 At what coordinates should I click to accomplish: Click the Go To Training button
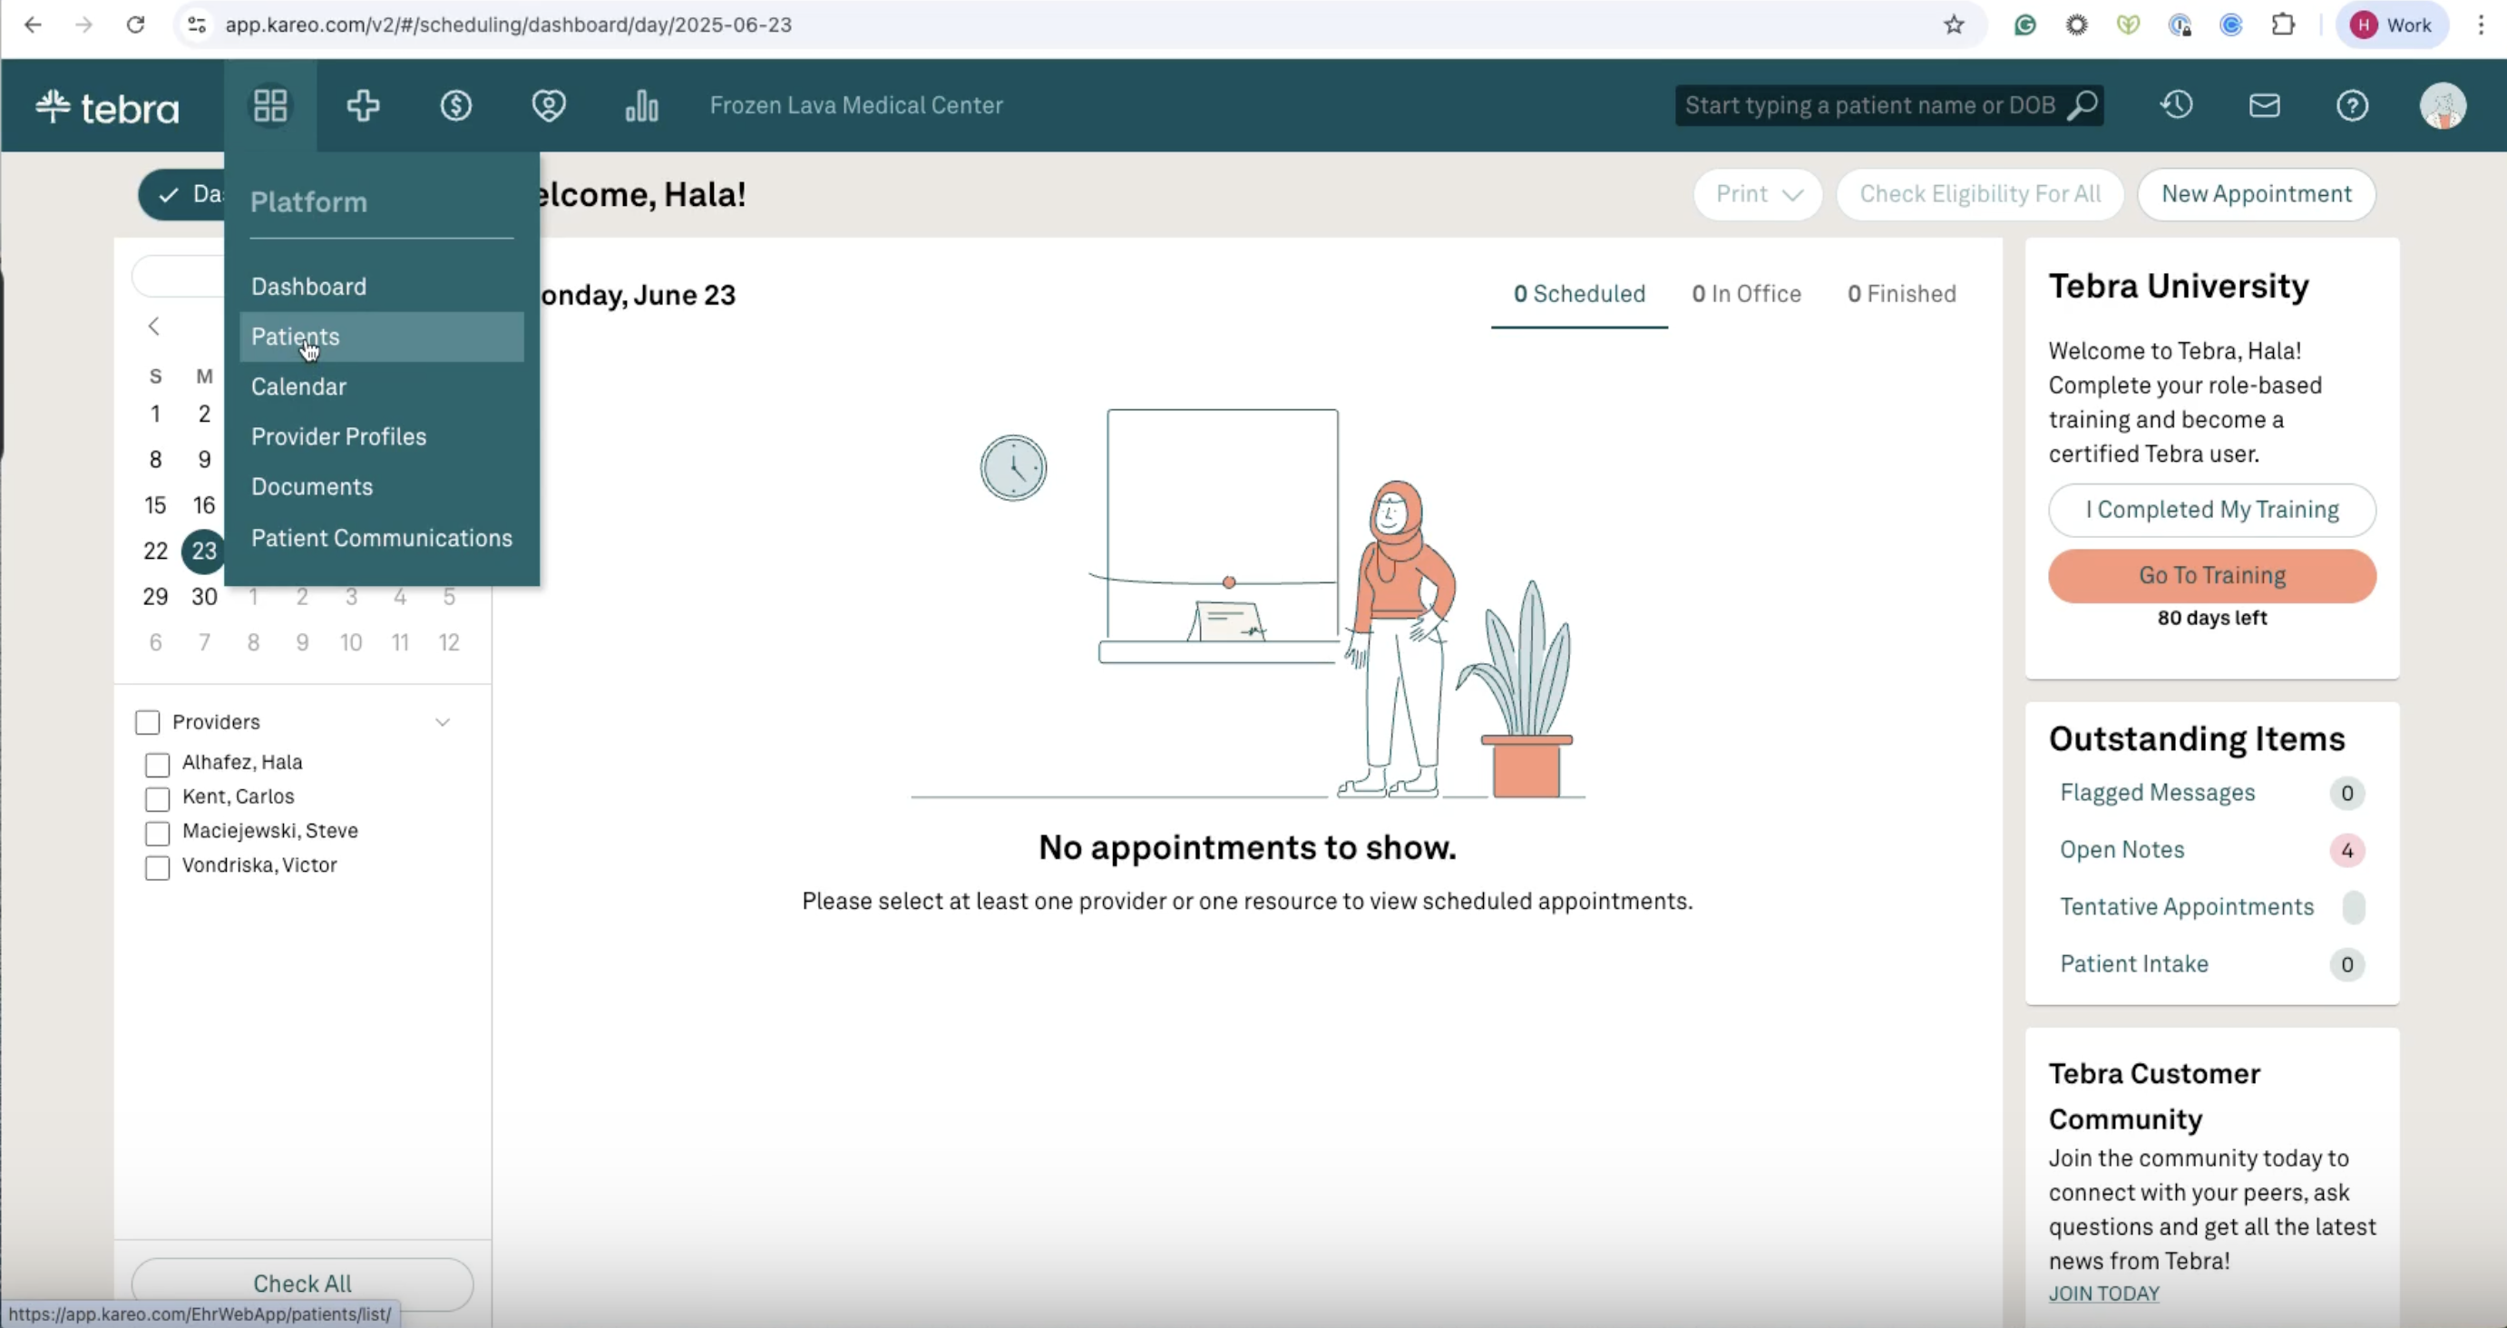2211,575
